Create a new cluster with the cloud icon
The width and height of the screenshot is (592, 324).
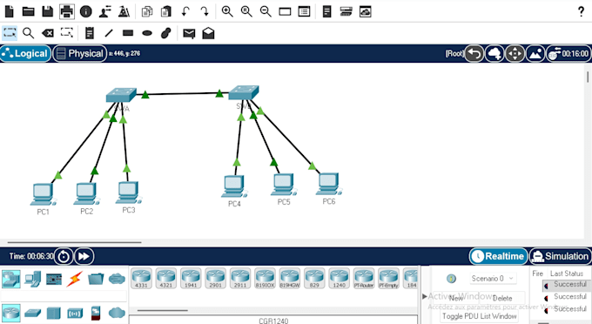[494, 54]
